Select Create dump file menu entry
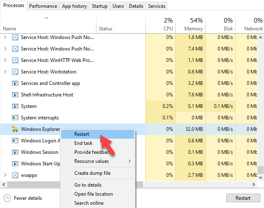264x208 pixels. [x=98, y=173]
